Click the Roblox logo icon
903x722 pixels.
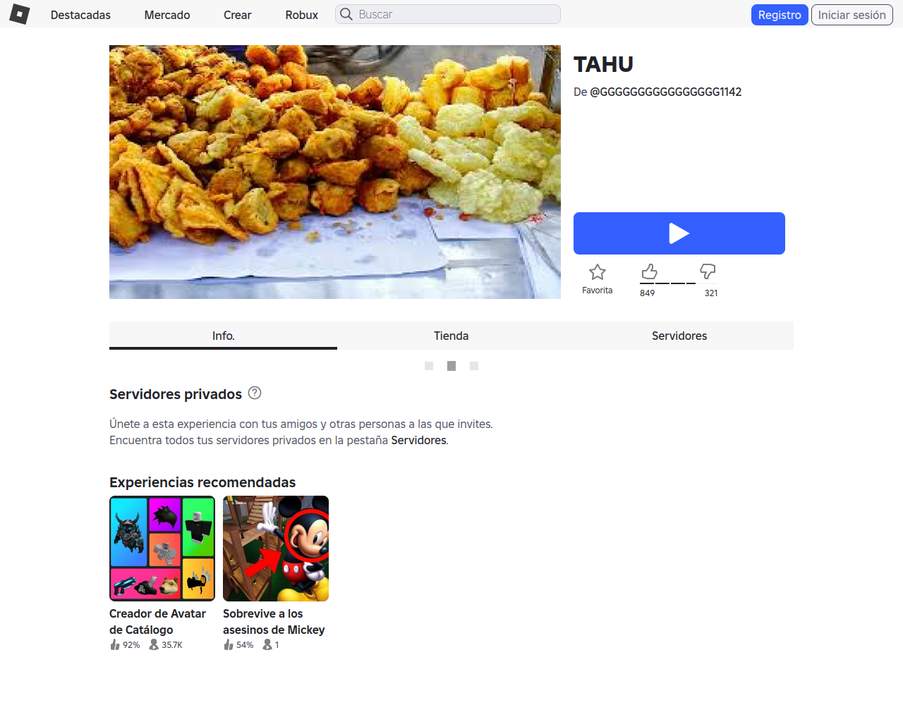(20, 14)
